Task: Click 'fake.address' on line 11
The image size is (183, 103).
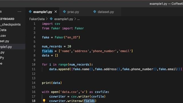Action: coord(106,69)
